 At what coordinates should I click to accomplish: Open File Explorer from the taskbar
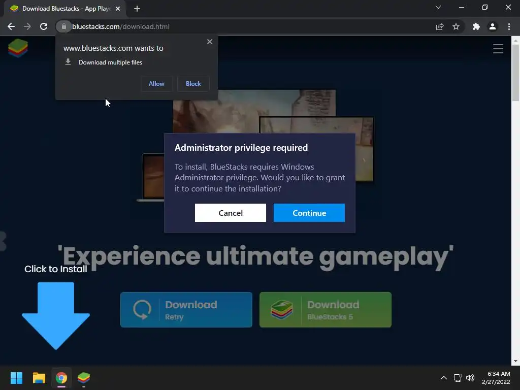[39, 378]
